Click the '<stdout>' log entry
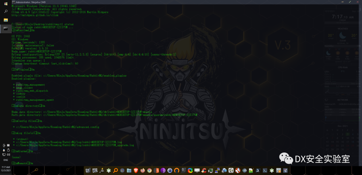Viewport: 362px width, 175px height. 22,139
